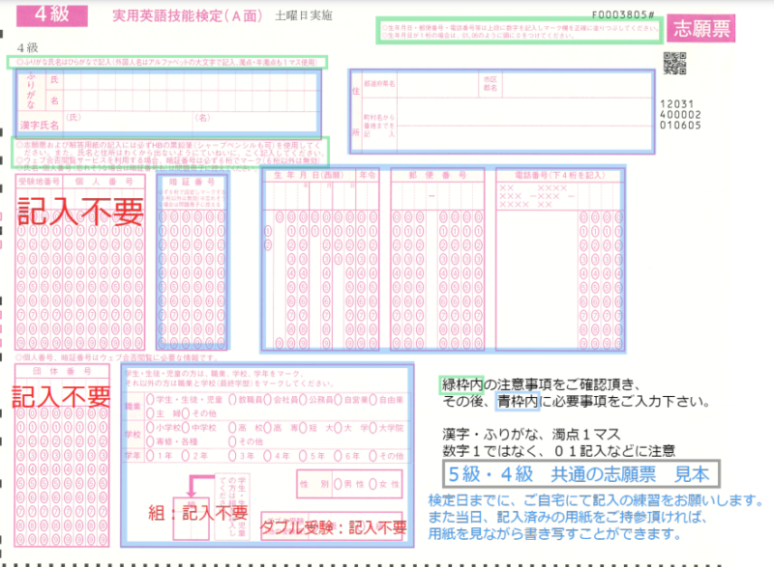Select the 小学校 school bubble

pyautogui.click(x=150, y=428)
